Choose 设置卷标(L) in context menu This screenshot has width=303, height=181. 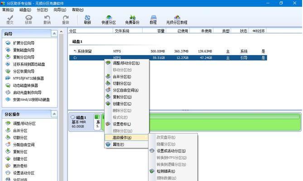pos(126,124)
